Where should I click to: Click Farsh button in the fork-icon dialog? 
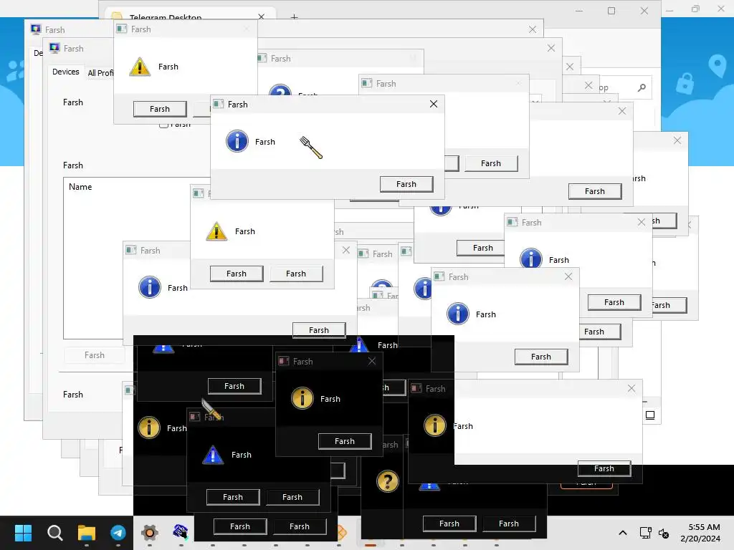[x=406, y=184]
